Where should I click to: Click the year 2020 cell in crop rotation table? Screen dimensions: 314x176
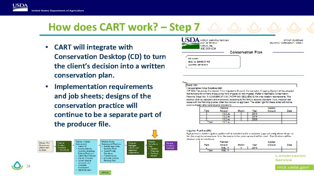click(x=254, y=119)
